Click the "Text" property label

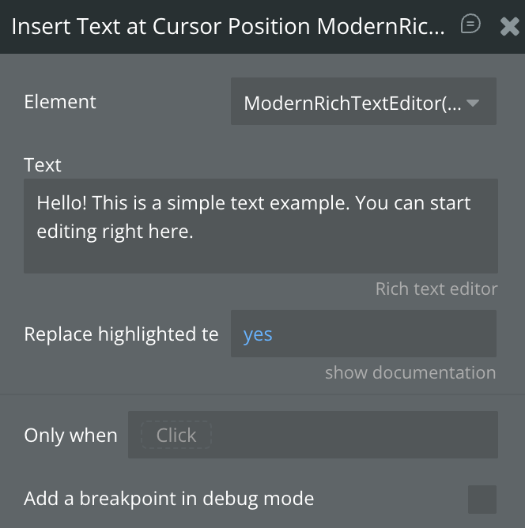pos(43,165)
